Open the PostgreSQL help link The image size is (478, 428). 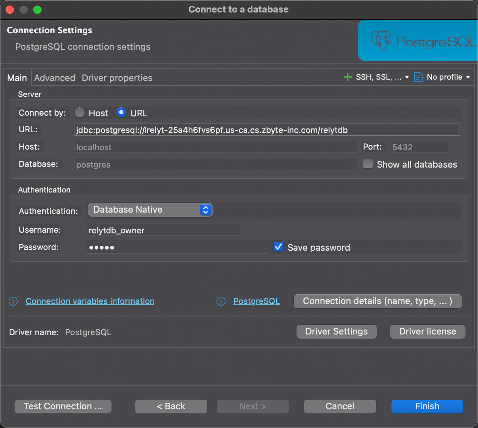coord(257,301)
